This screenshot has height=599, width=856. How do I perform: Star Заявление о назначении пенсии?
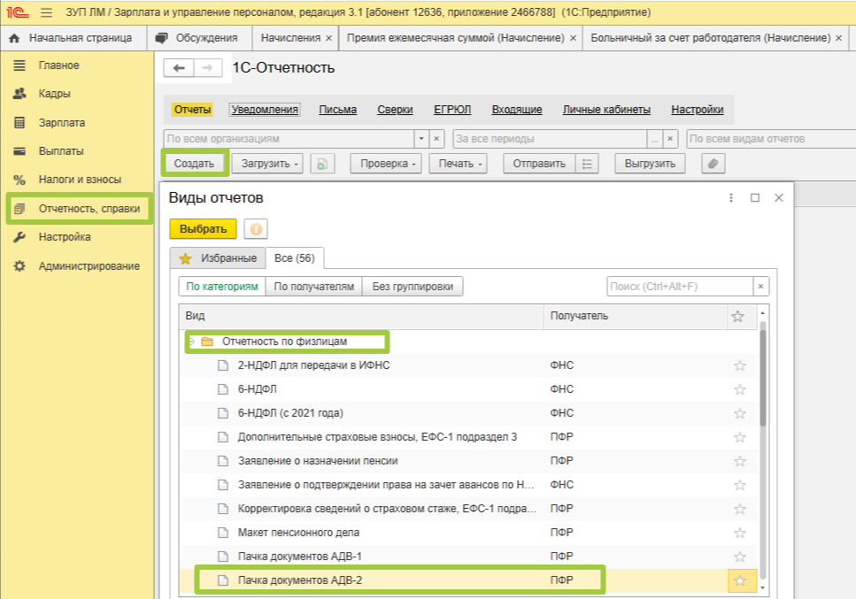[x=740, y=462]
